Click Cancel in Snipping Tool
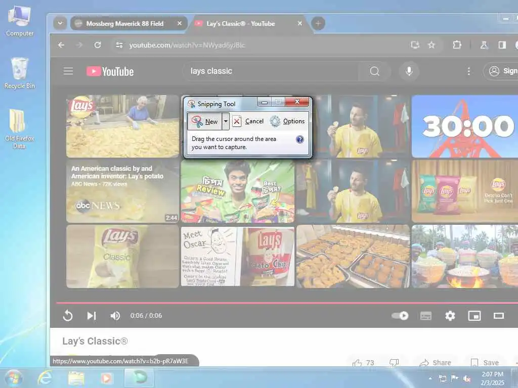This screenshot has width=518, height=388. (248, 121)
